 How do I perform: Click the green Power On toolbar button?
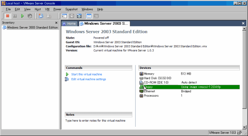tap(22, 16)
